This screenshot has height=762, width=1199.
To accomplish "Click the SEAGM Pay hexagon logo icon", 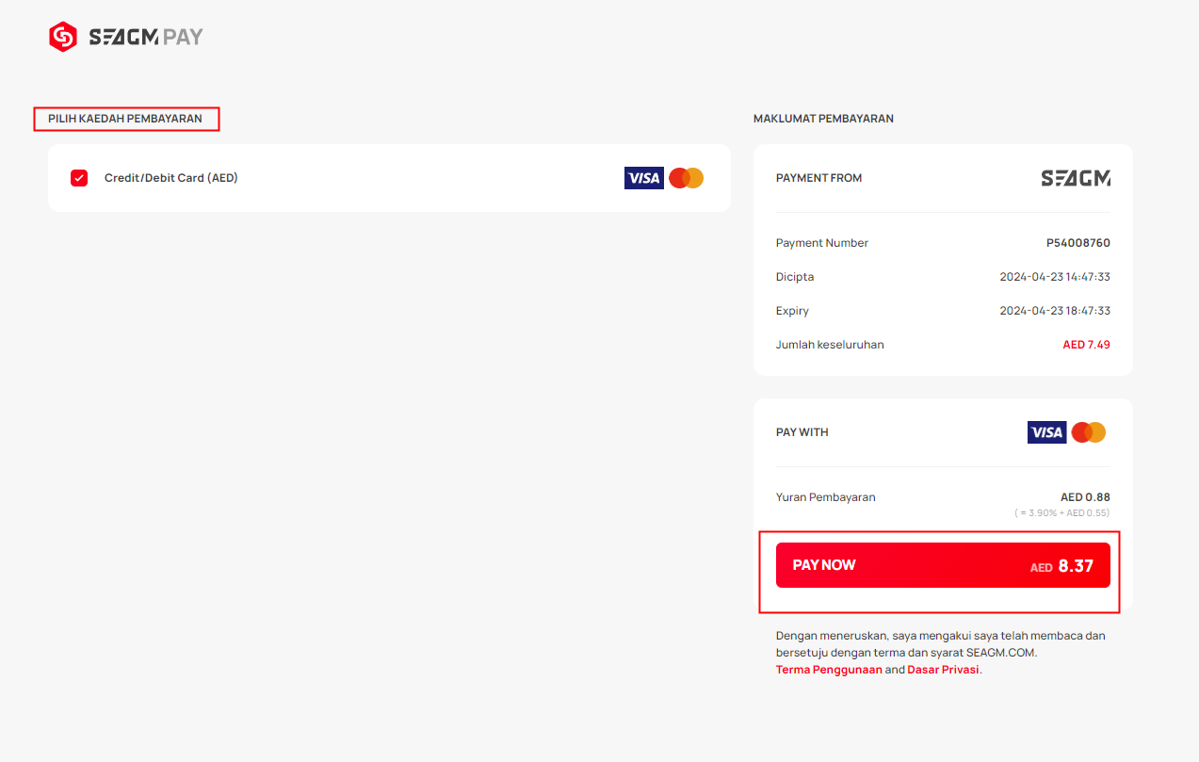I will 62,37.
